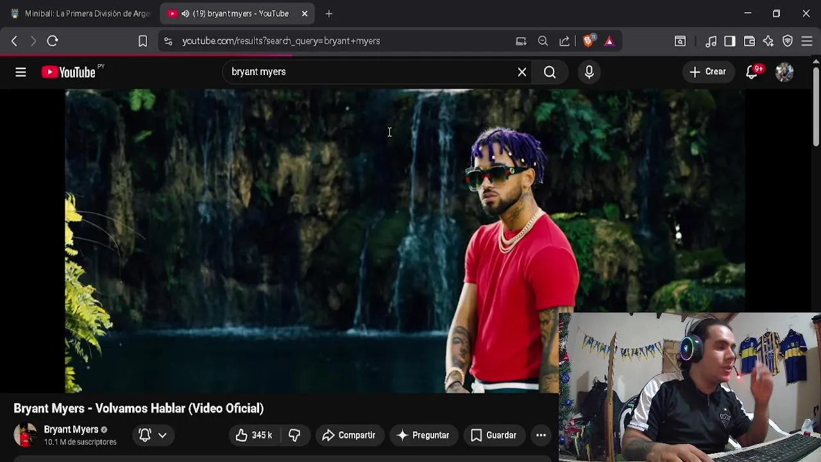
Task: Open the account avatar menu
Action: 784,72
